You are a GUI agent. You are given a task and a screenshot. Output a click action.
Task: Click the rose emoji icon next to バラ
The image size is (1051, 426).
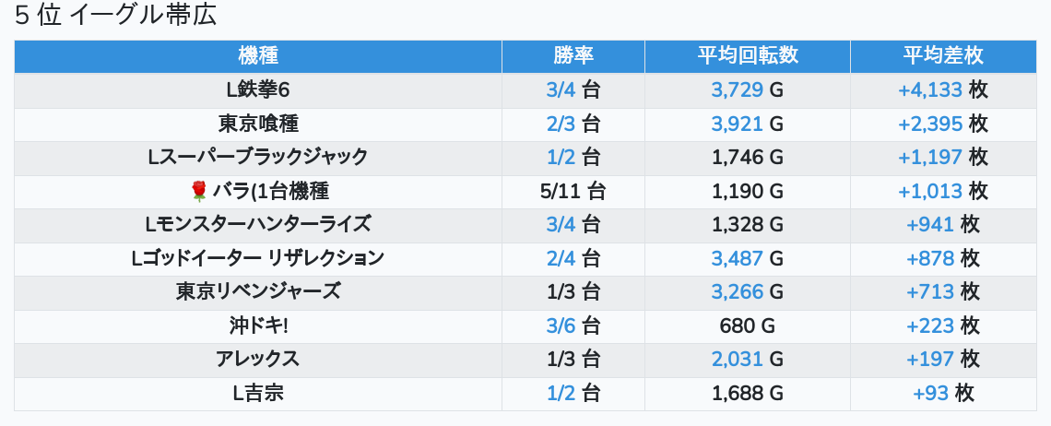point(199,191)
